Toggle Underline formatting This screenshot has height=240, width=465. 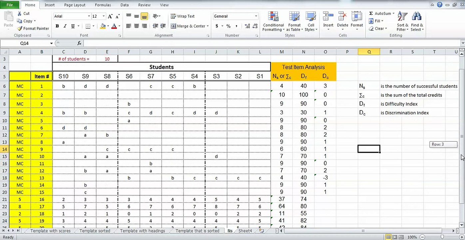73,26
